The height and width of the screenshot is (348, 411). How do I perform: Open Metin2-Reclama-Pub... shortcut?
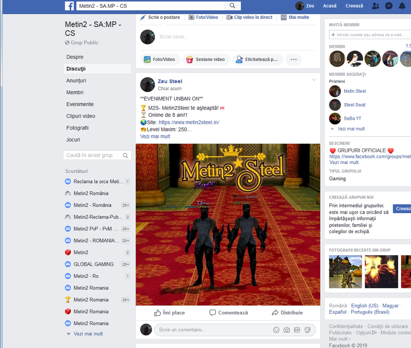pos(97,217)
